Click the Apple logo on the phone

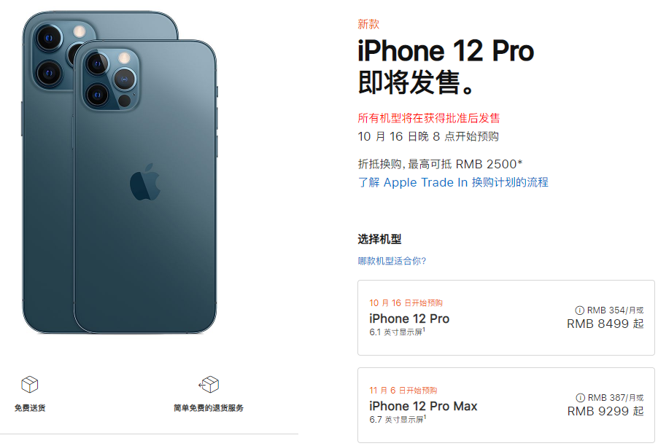(x=145, y=182)
